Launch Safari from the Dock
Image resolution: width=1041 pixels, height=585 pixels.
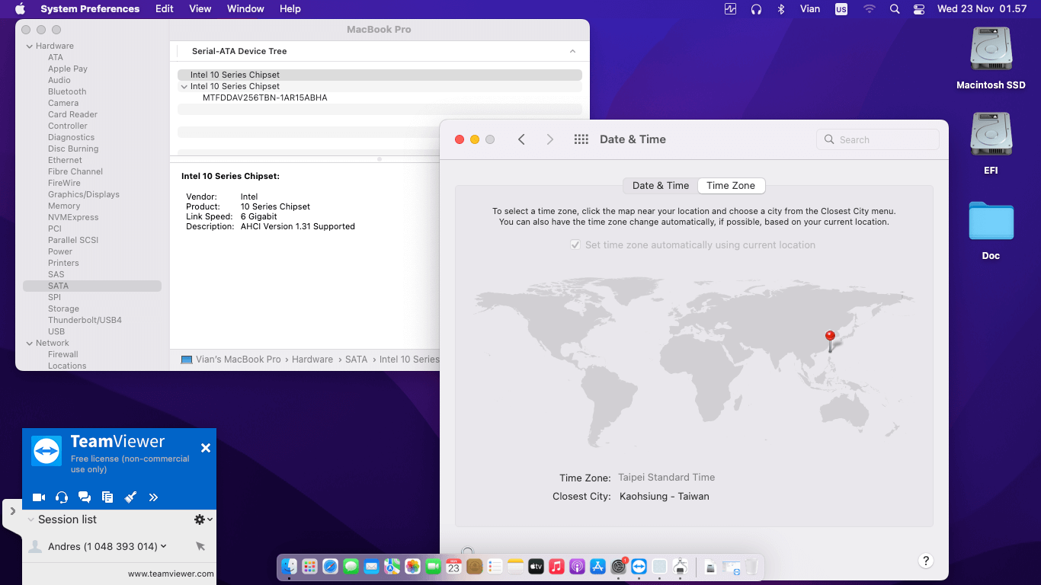pyautogui.click(x=330, y=566)
